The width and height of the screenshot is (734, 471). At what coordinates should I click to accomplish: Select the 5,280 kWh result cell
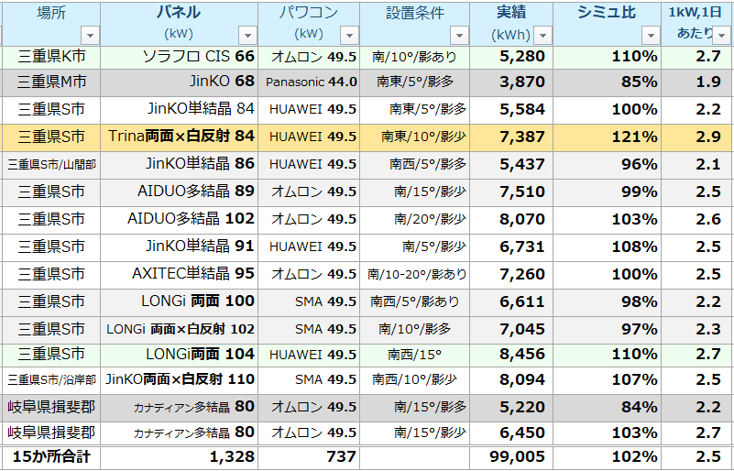[x=511, y=57]
